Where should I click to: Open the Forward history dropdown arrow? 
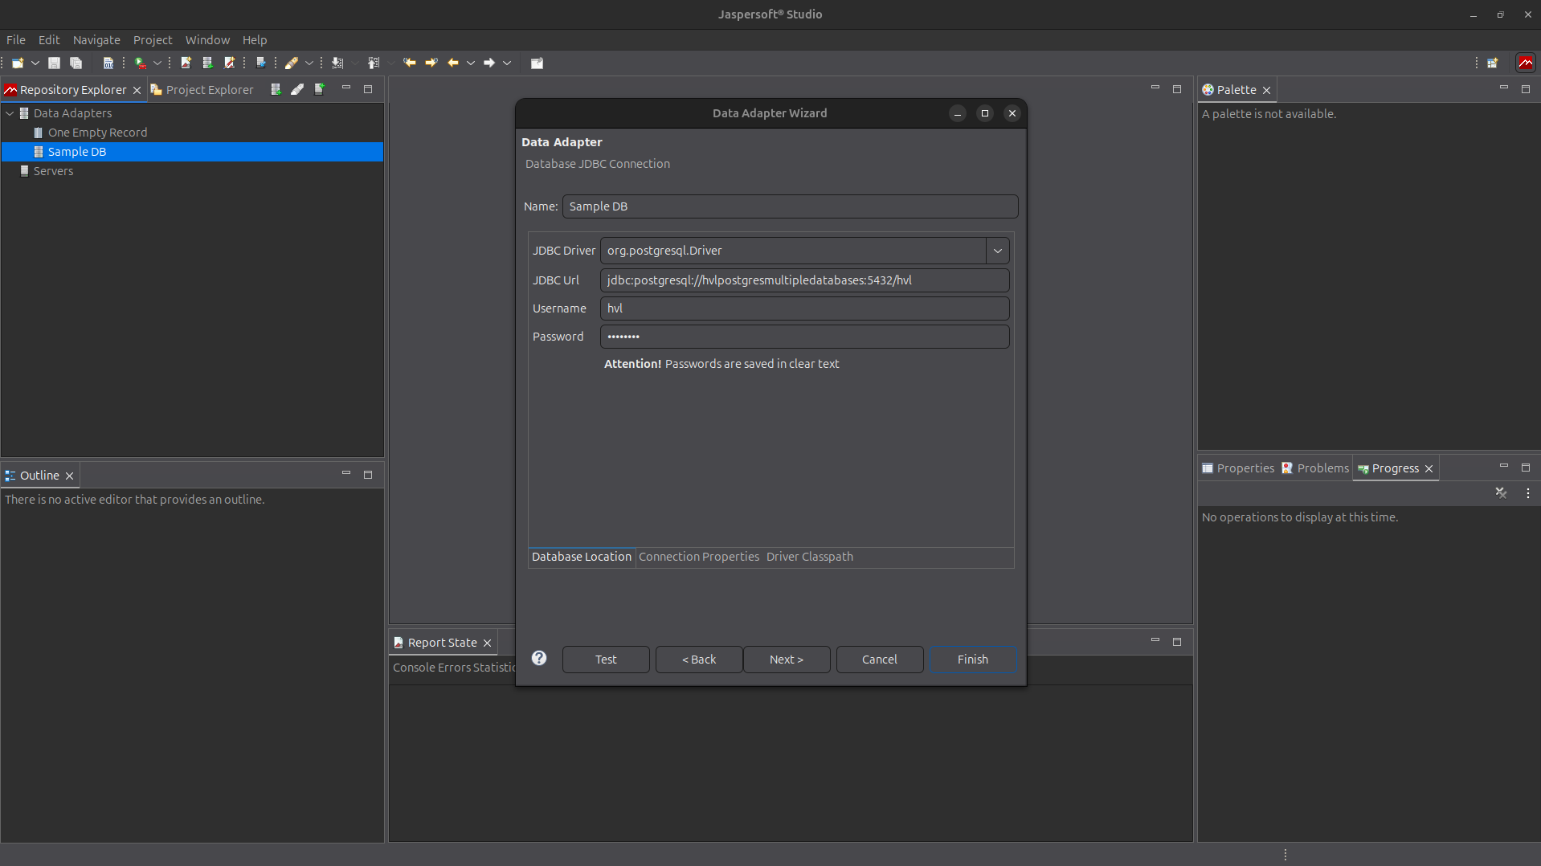click(x=507, y=63)
